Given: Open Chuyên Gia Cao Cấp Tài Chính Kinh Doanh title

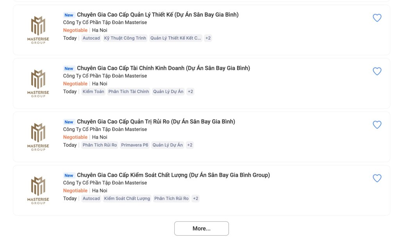Looking at the screenshot, I should 164,68.
